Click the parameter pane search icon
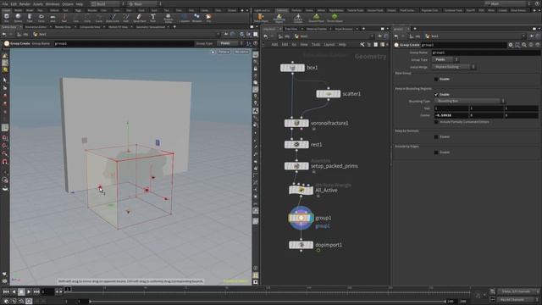Screen dimensions: 542x305 pos(524,45)
